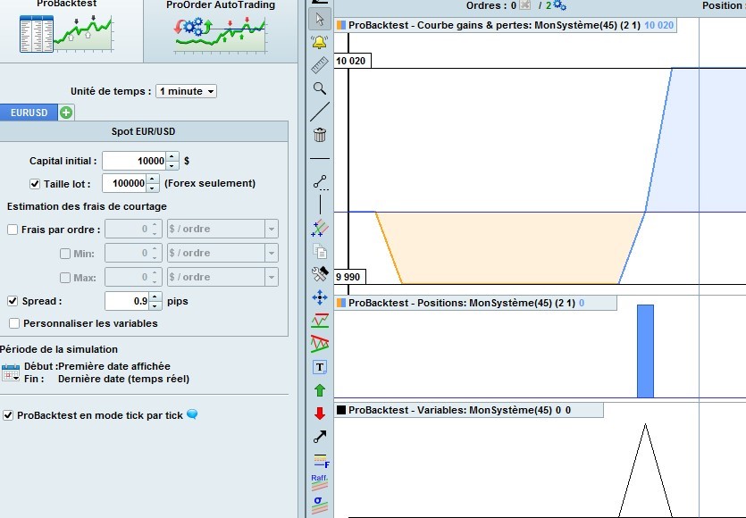Click the color swatch of Positions panel
The width and height of the screenshot is (746, 518).
341,303
